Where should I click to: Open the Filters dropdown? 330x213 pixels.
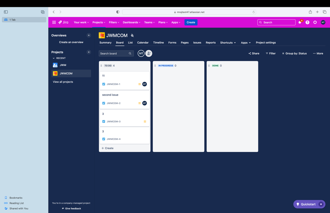[x=114, y=22]
